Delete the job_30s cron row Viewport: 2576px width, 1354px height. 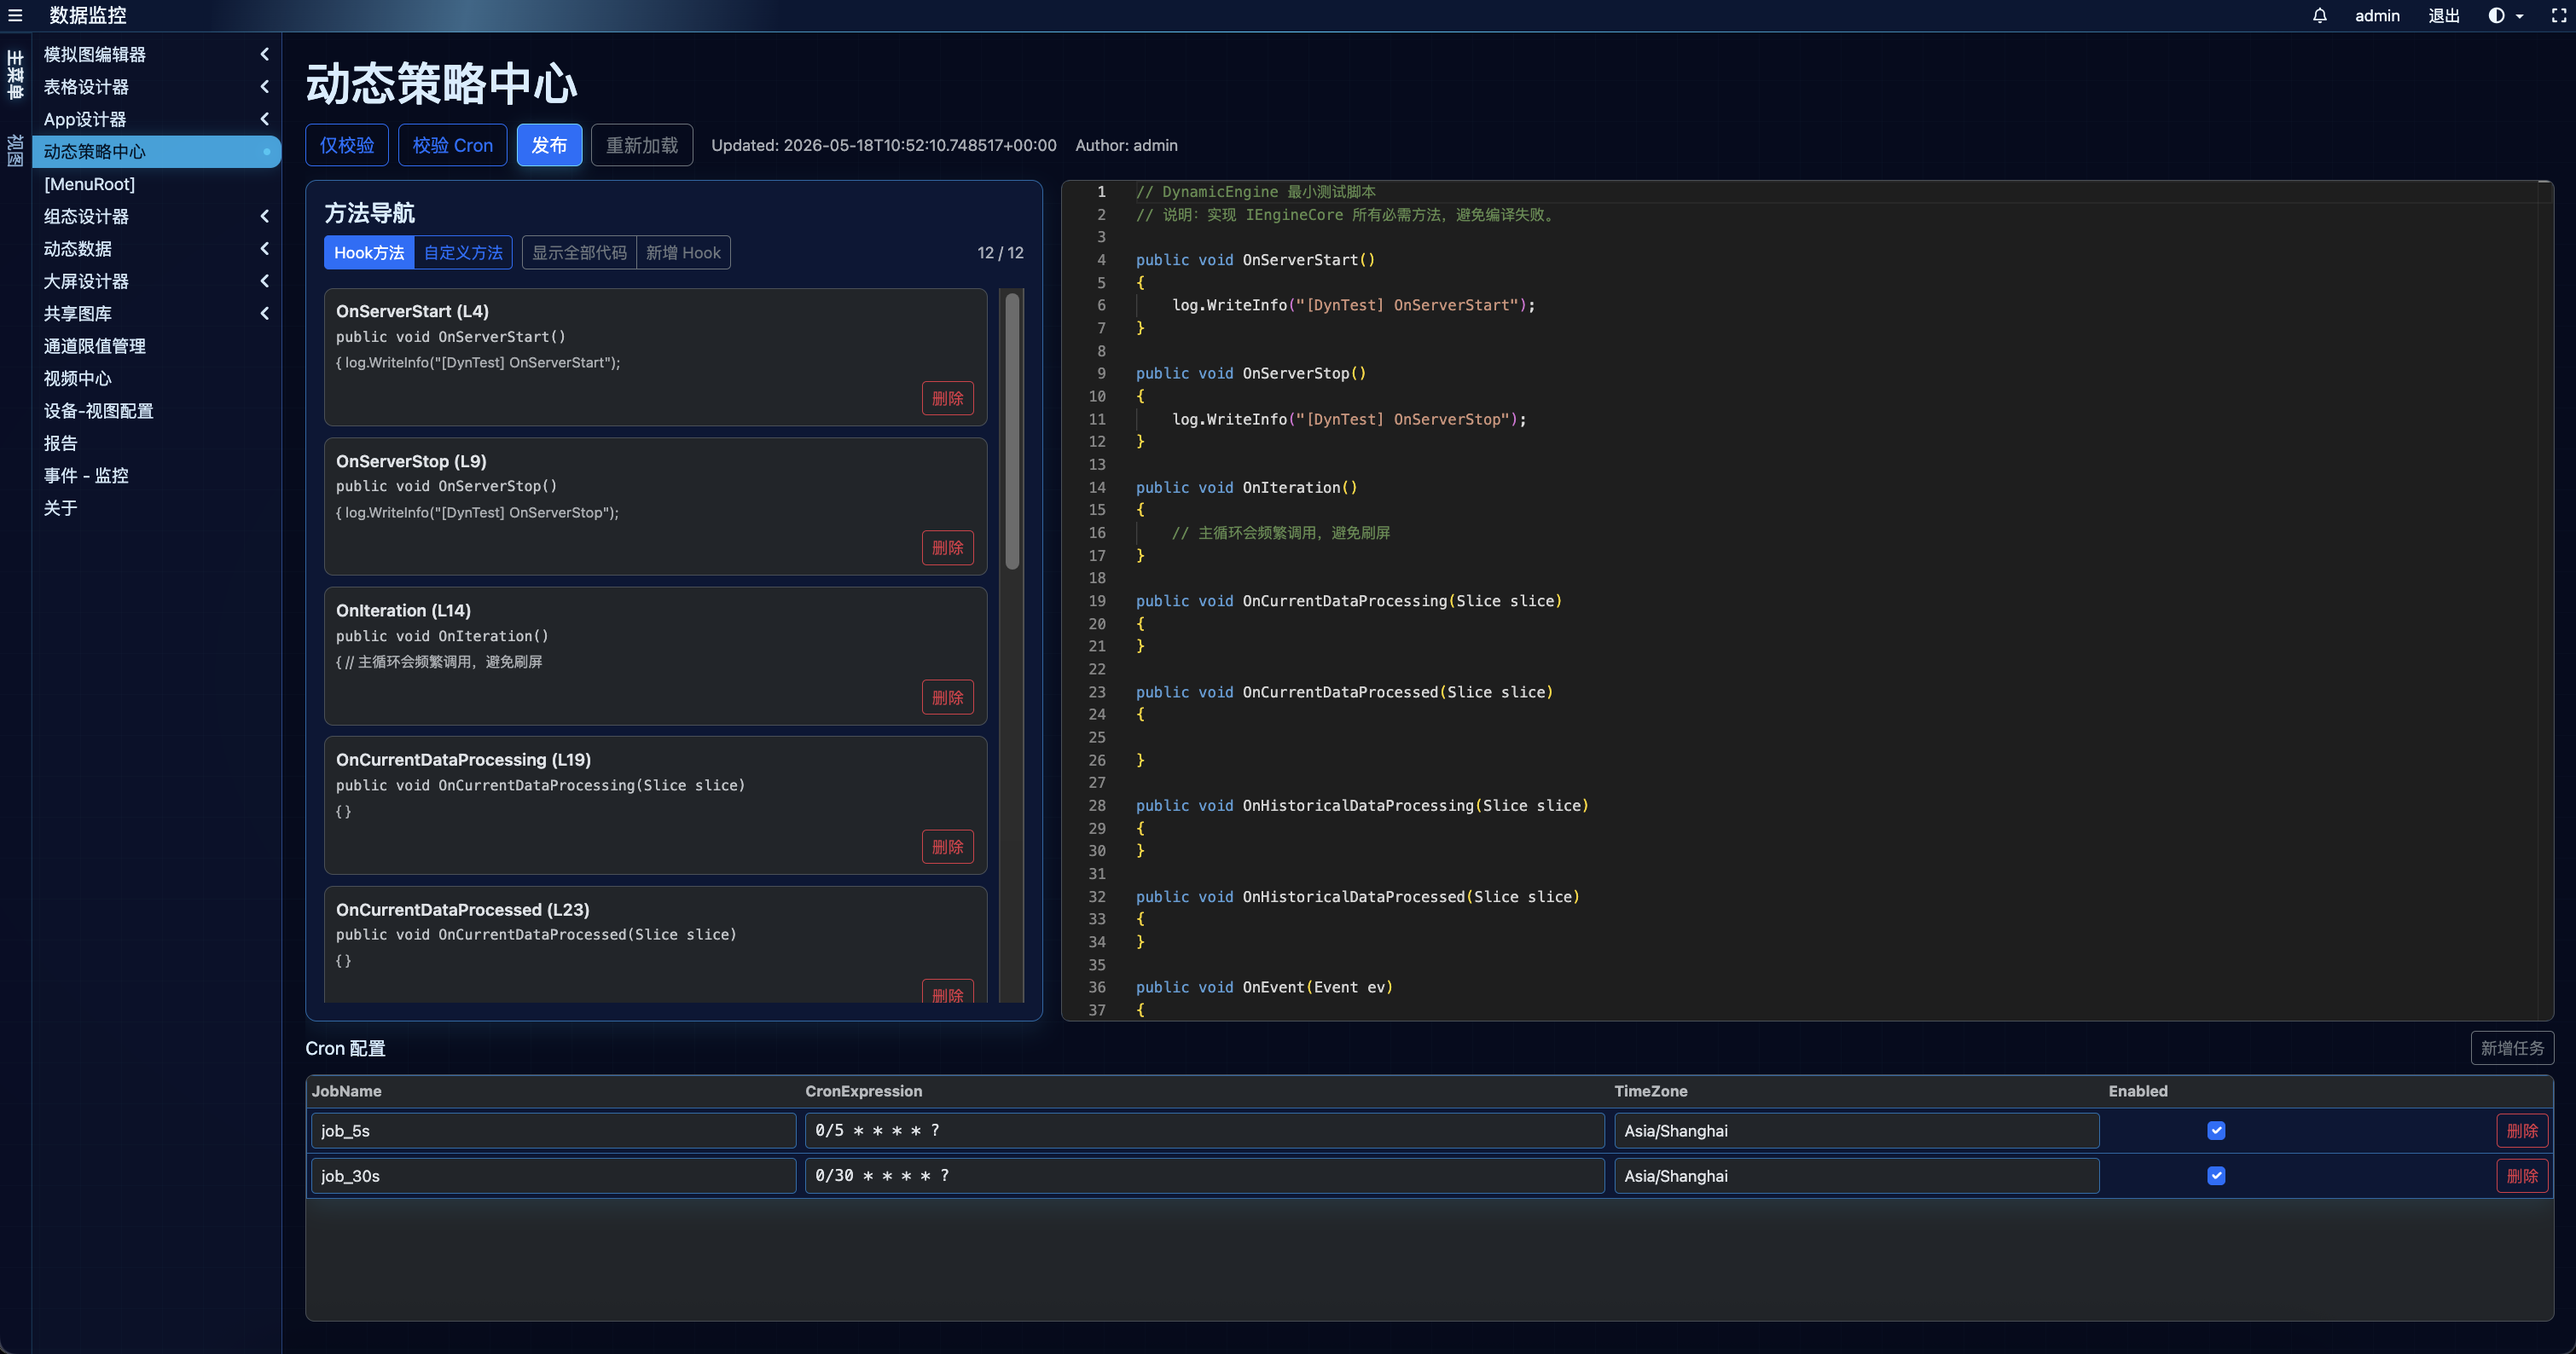(2522, 1175)
